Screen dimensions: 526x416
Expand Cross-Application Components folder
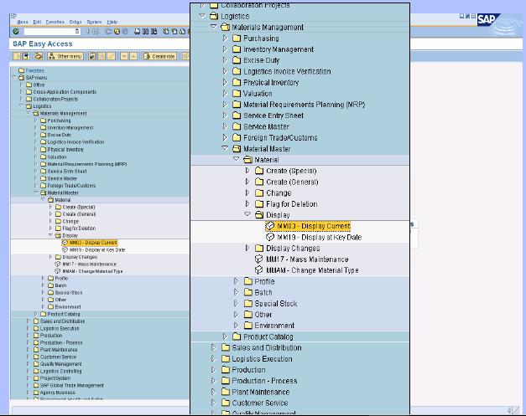coord(21,92)
